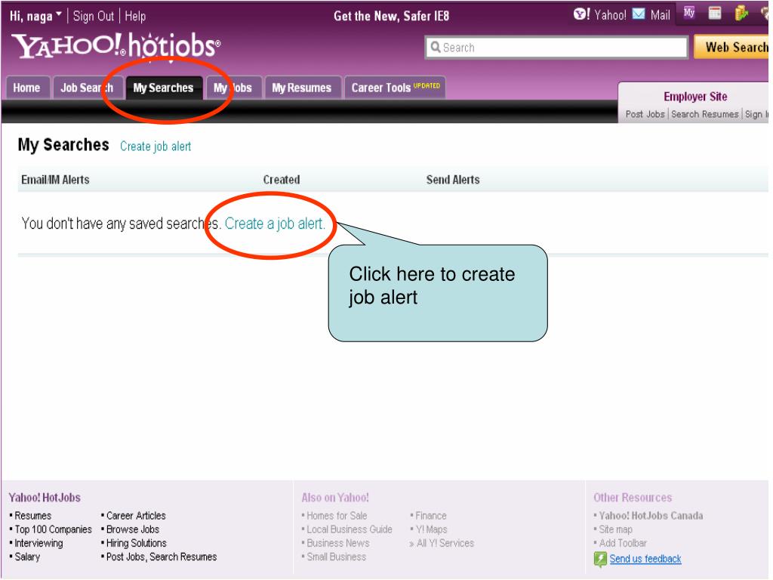Open Hiring Solutions footer link
This screenshot has width=773, height=580.
tap(137, 544)
